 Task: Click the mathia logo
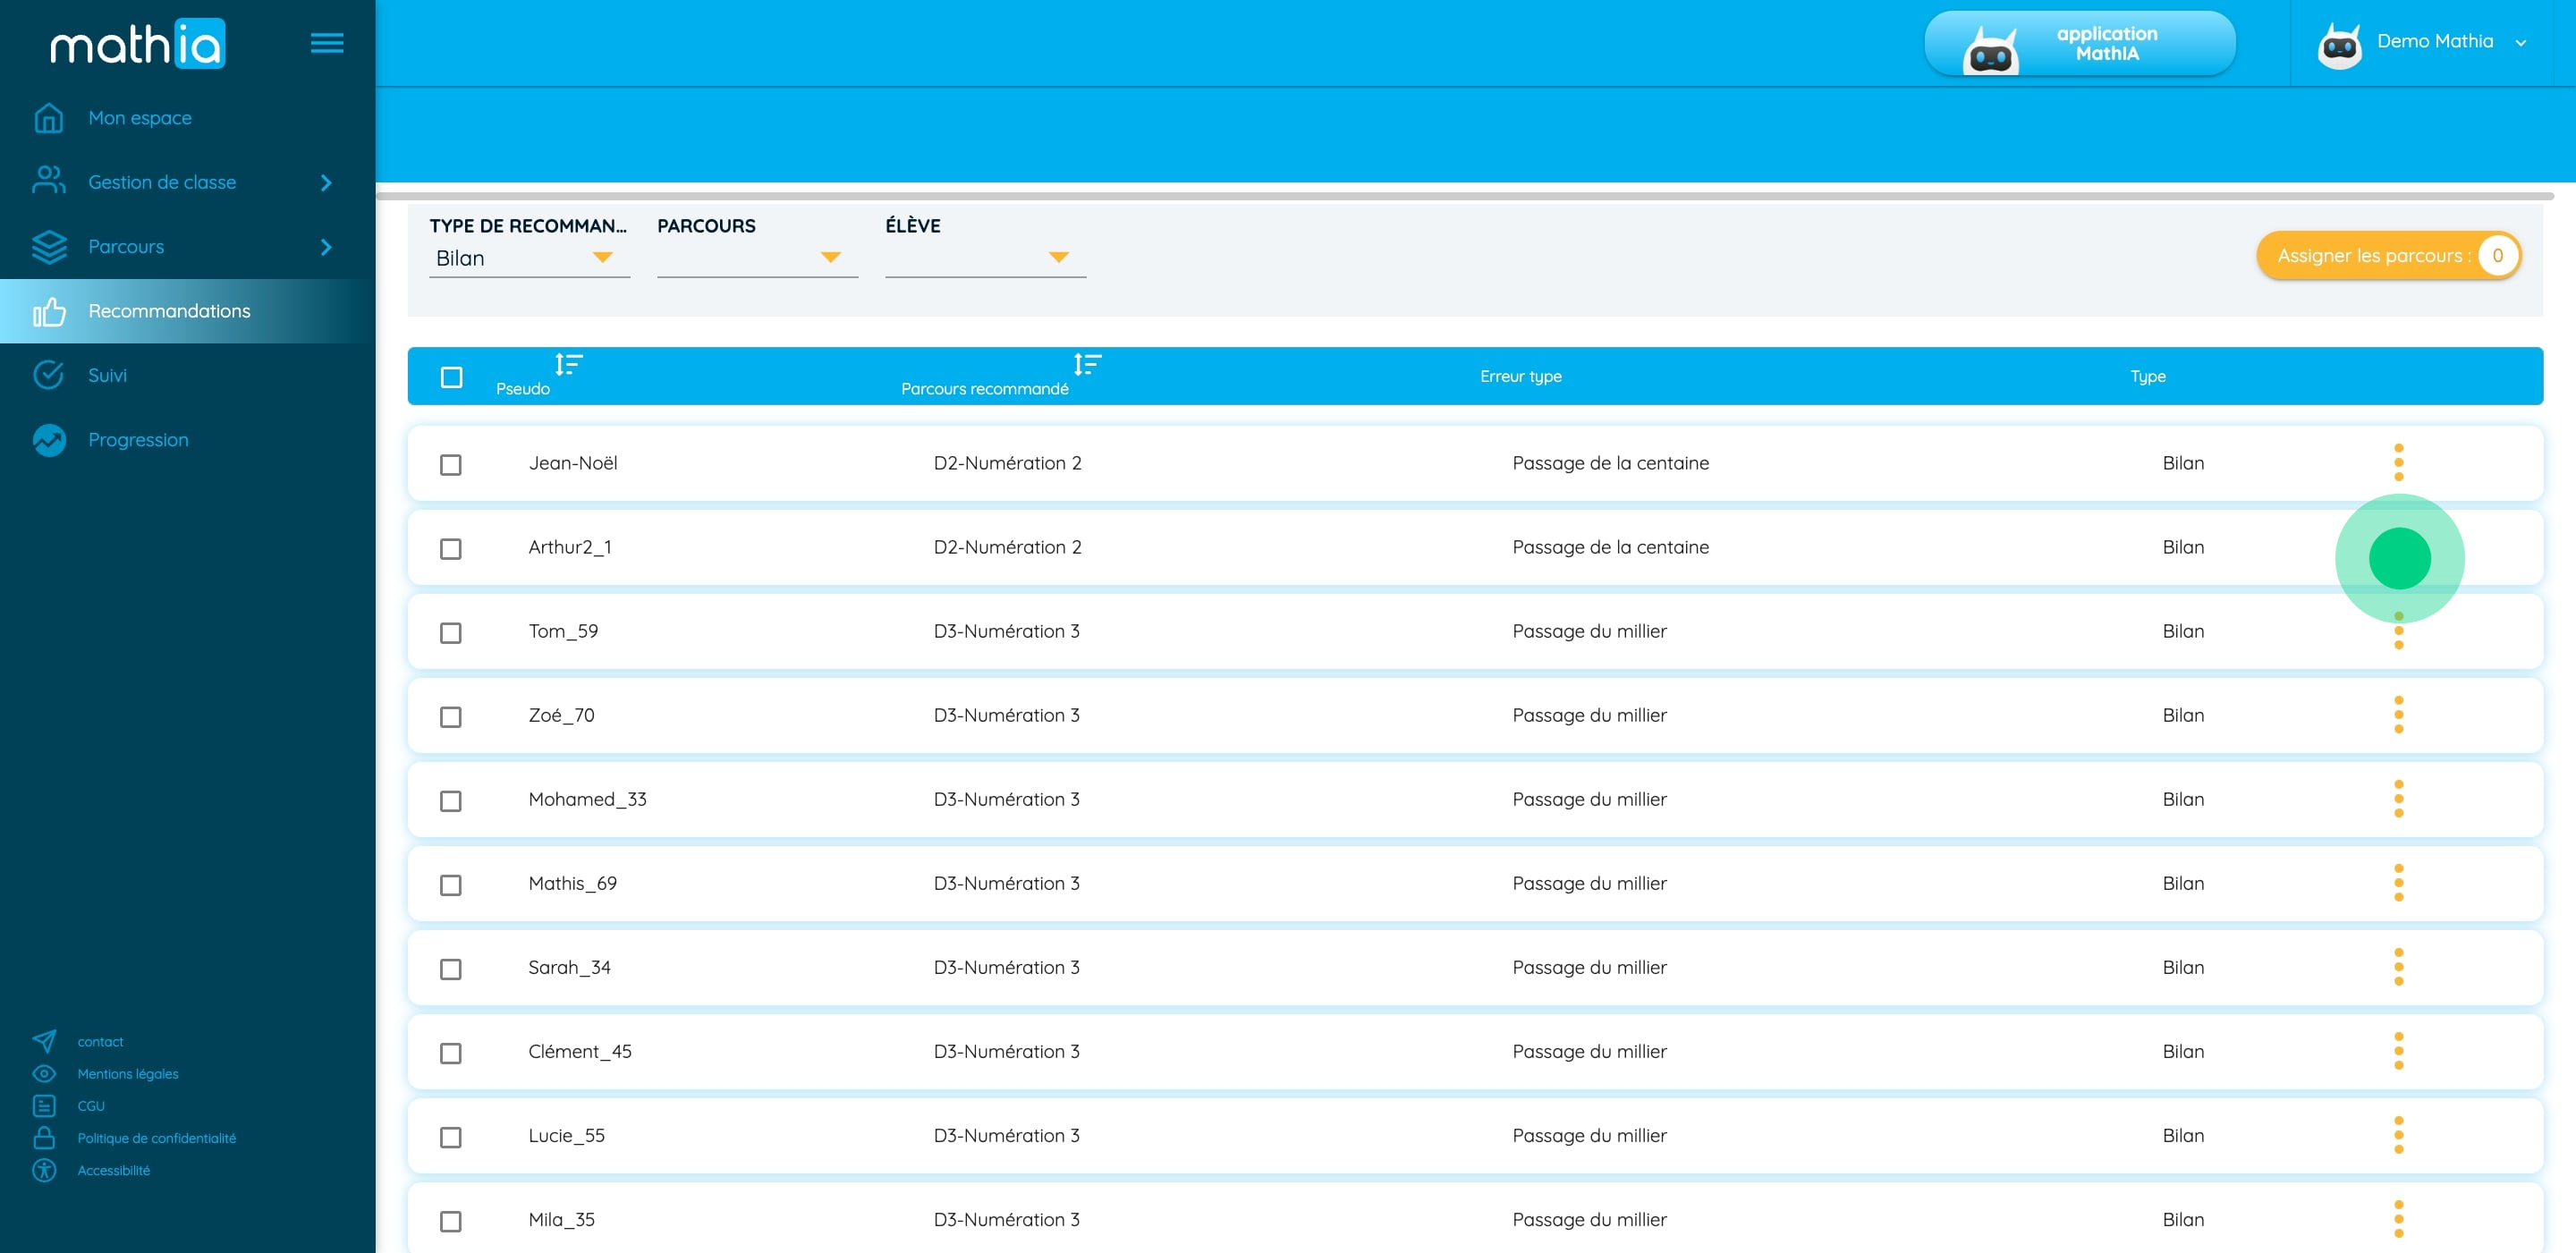point(138,44)
